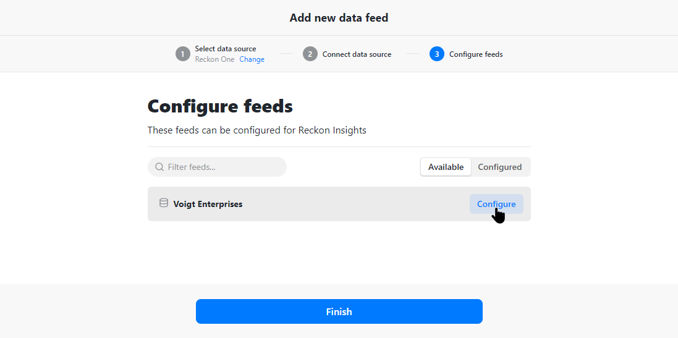
Task: Focus the Filter feeds search field
Action: click(x=217, y=167)
